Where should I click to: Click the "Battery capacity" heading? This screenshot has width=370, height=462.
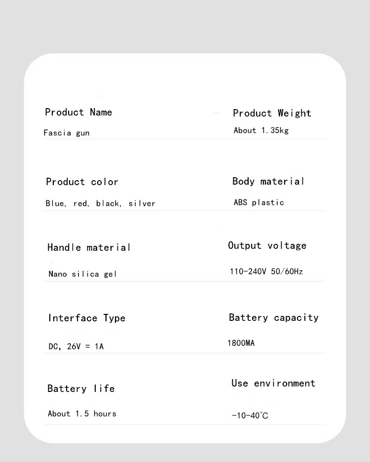273,318
